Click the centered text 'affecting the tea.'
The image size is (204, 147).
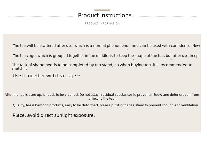pos(102,99)
